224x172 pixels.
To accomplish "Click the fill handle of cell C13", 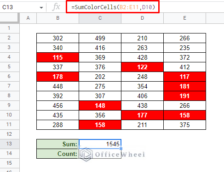I will [121, 149].
